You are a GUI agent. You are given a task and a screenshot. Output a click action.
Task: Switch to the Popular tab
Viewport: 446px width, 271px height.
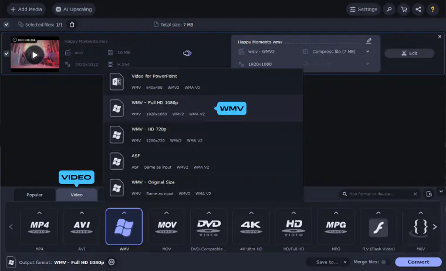tap(35, 195)
